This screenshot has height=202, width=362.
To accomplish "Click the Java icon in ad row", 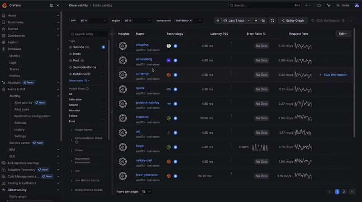I will pyautogui.click(x=169, y=132).
